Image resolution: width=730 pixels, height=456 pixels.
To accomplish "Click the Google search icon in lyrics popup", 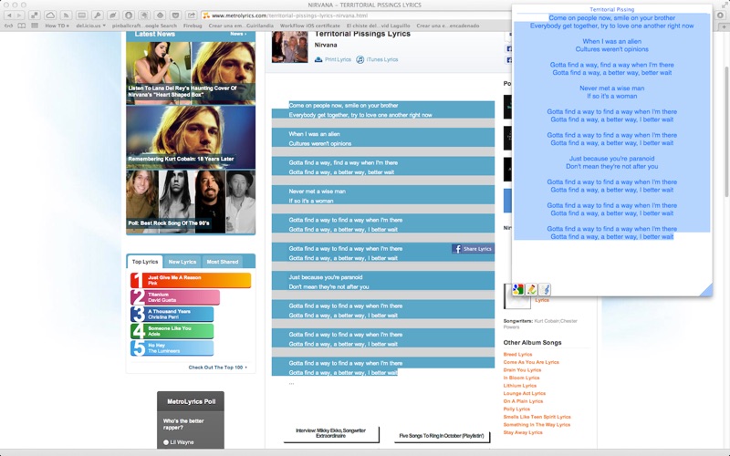I will coord(518,289).
